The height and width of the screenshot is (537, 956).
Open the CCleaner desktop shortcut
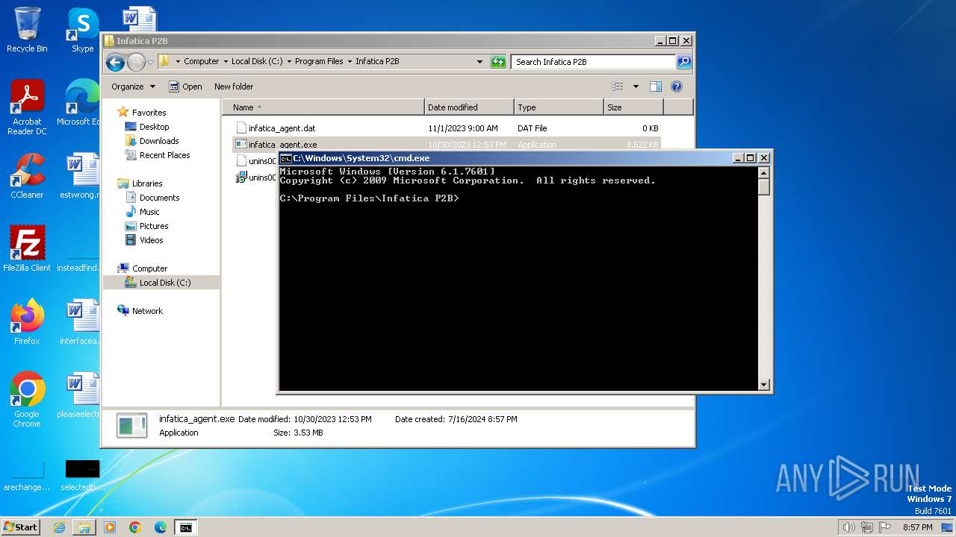point(27,176)
